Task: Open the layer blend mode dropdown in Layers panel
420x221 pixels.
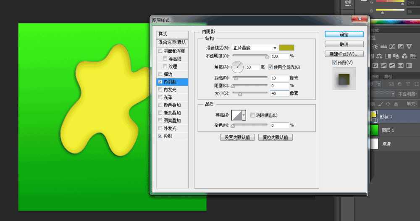Action: click(383, 94)
